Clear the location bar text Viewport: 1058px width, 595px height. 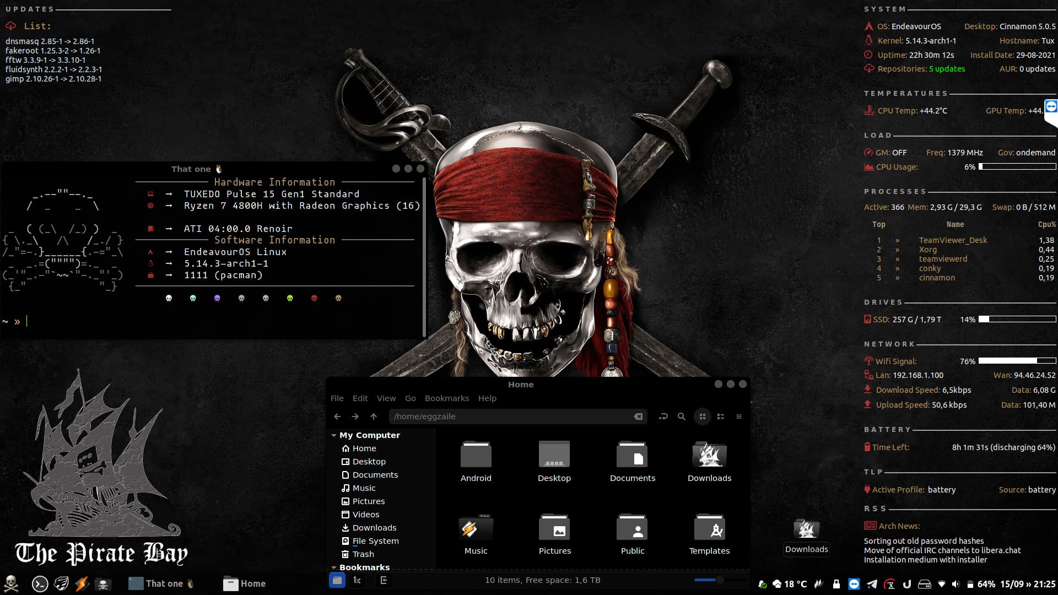coord(638,416)
